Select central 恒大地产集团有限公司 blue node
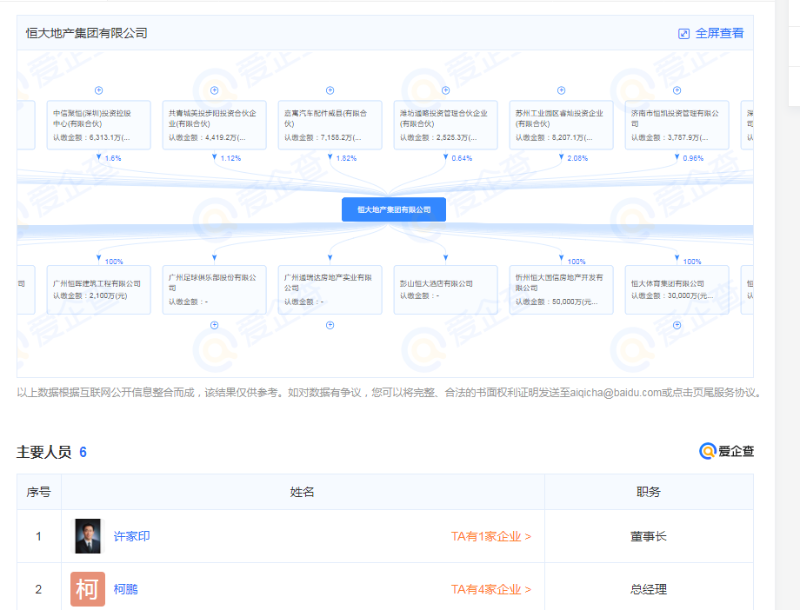 (393, 209)
